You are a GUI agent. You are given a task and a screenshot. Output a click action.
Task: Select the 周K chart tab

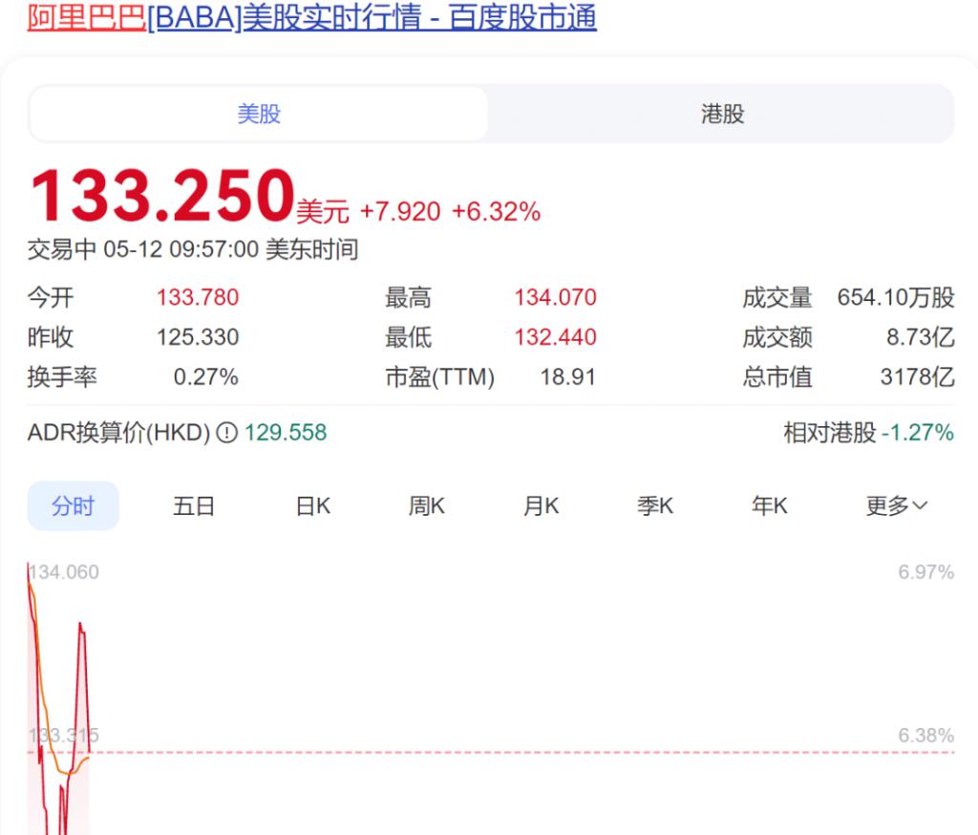click(x=427, y=505)
